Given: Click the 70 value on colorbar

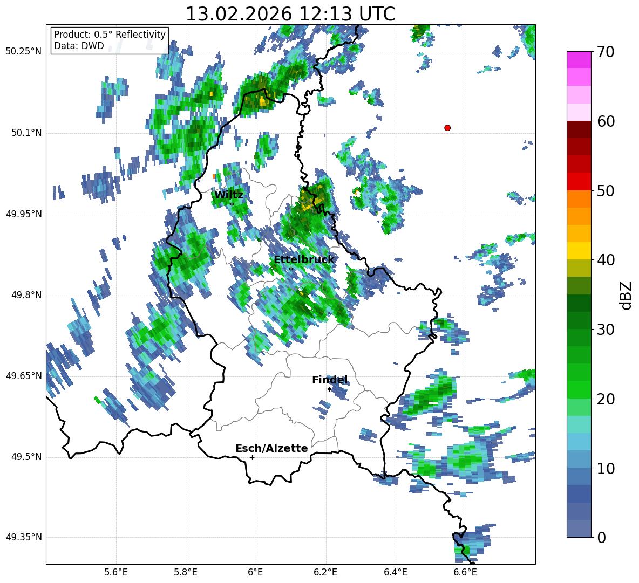Looking at the screenshot, I should click(x=605, y=52).
